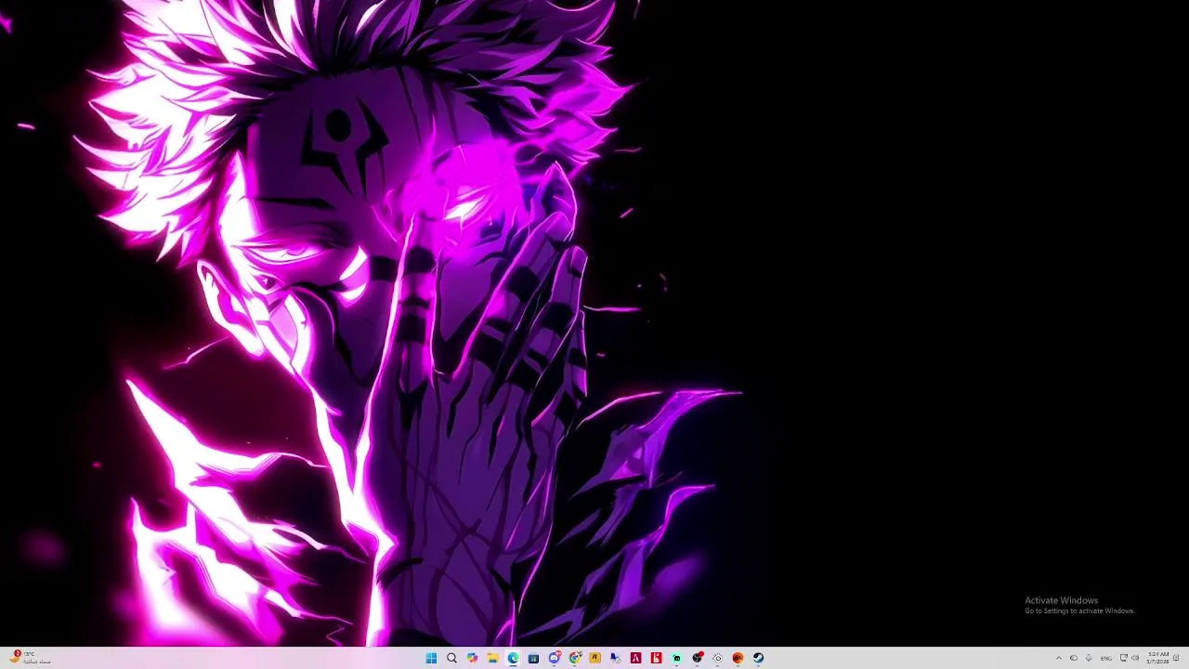The width and height of the screenshot is (1189, 669).
Task: Open the Windows Start menu
Action: (x=431, y=658)
